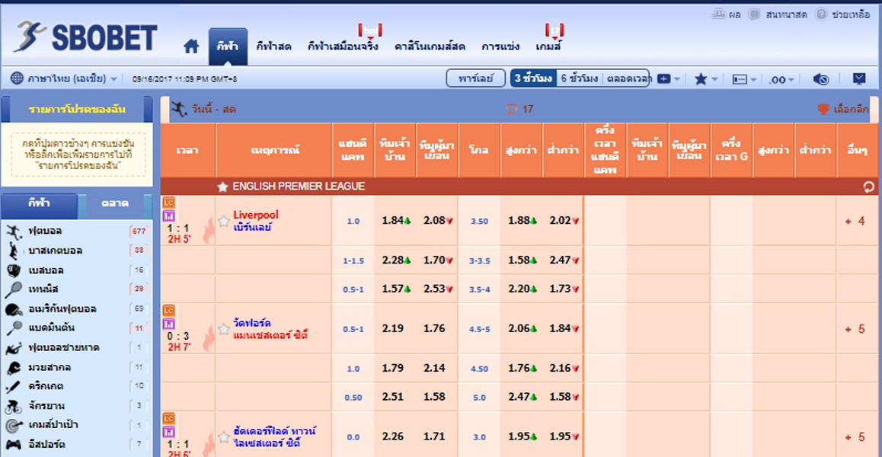Open the layout view dropdown
Image resolution: width=882 pixels, height=457 pixels.
[745, 80]
